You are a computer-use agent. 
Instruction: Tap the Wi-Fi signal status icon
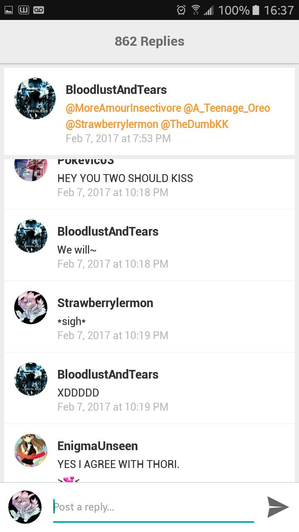tap(196, 10)
